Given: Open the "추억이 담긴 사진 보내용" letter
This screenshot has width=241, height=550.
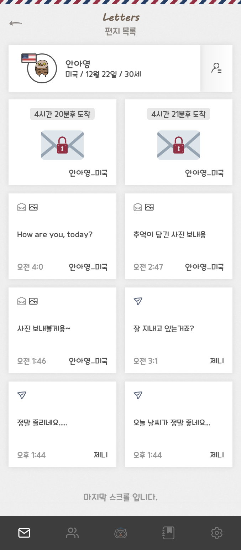Looking at the screenshot, I should coord(179,236).
